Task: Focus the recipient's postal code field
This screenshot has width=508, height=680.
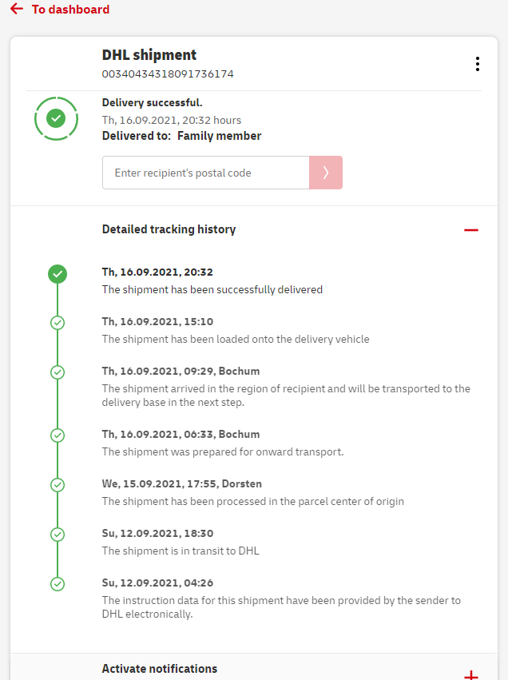Action: [205, 173]
